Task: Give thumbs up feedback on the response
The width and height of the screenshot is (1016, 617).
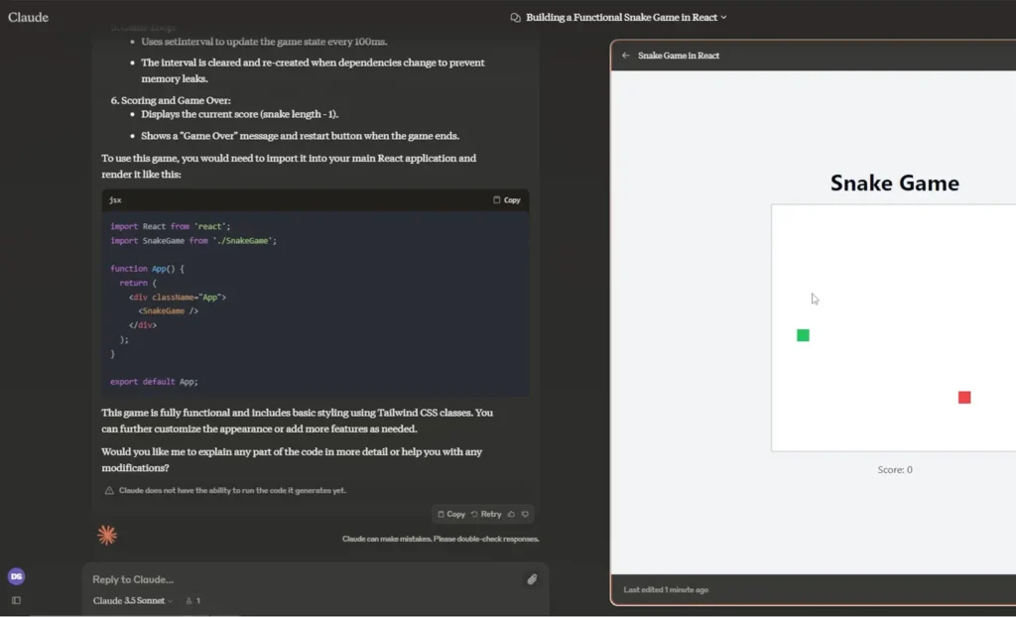Action: coord(511,514)
